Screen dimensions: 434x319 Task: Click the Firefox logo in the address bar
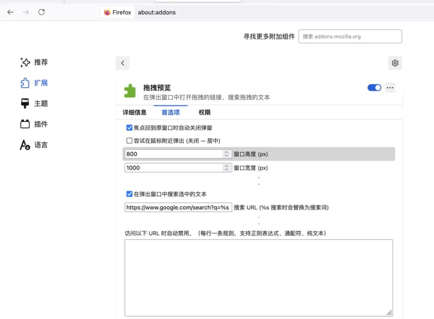[x=107, y=12]
